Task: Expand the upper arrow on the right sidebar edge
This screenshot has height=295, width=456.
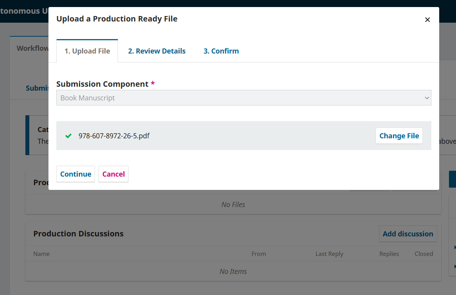Action: pos(454,248)
